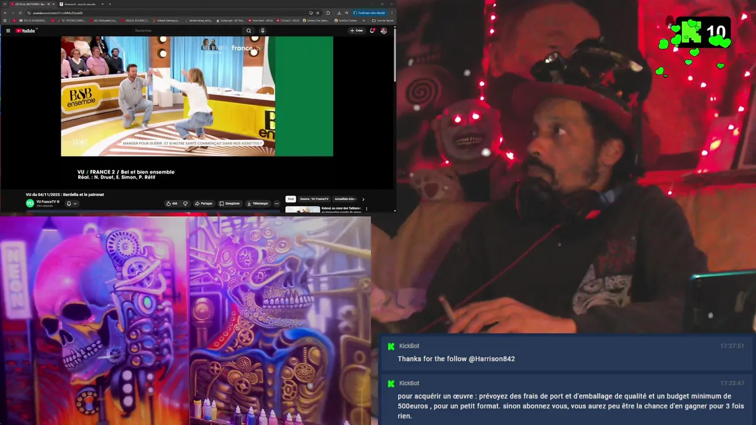Screen dimensions: 756x425
Task: Reload the page with the refresh icon
Action: point(20,12)
